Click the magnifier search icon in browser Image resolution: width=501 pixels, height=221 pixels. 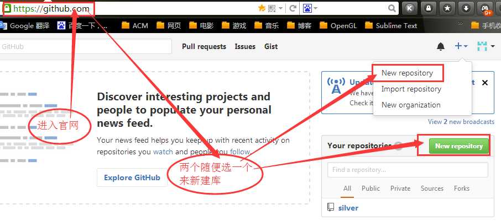(392, 8)
